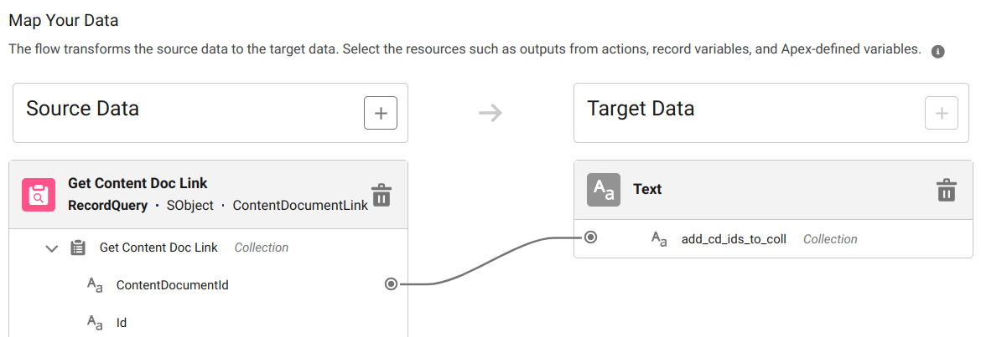Click the text icon beside add_cd_ids_to_coll
Image resolution: width=981 pixels, height=337 pixels.
[659, 239]
